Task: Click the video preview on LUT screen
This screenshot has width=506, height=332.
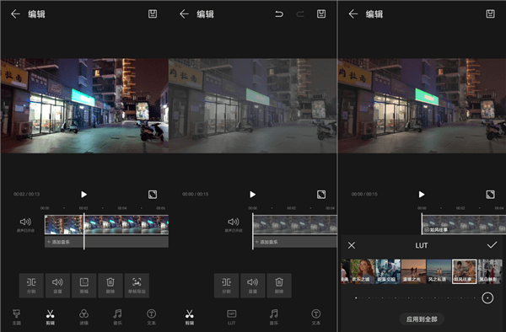Action: (x=422, y=105)
